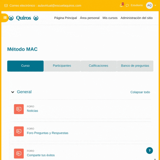
Task: Open the notifications bell icon
Action: (121, 5)
